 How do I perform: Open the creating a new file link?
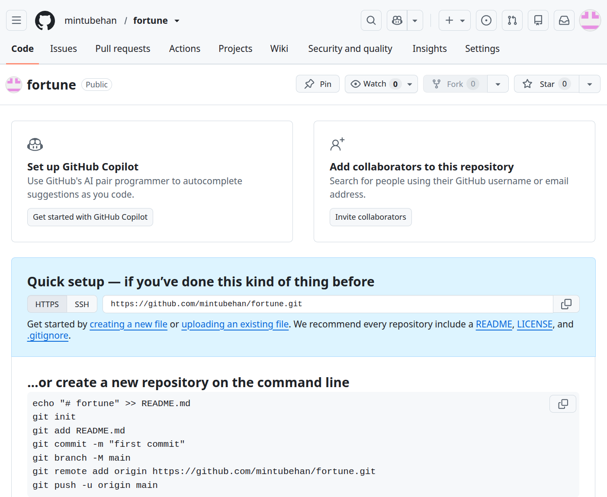point(128,324)
